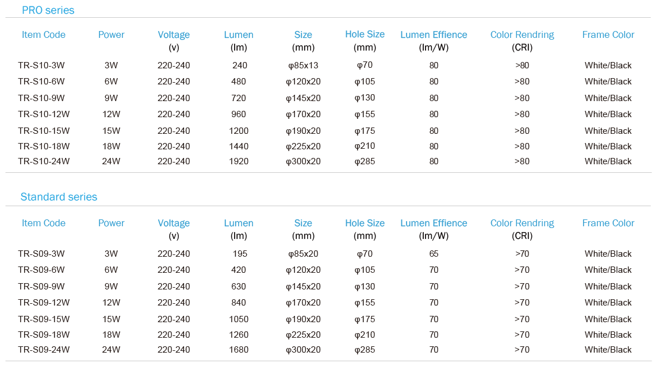Click size value φ85x20
This screenshot has height=371, width=659.
click(x=303, y=254)
